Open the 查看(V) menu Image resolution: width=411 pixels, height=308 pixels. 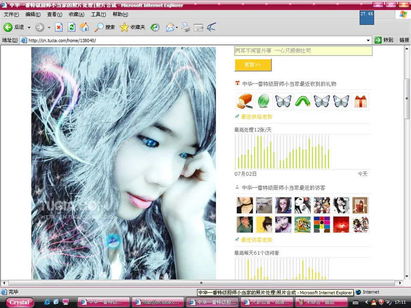(x=54, y=15)
